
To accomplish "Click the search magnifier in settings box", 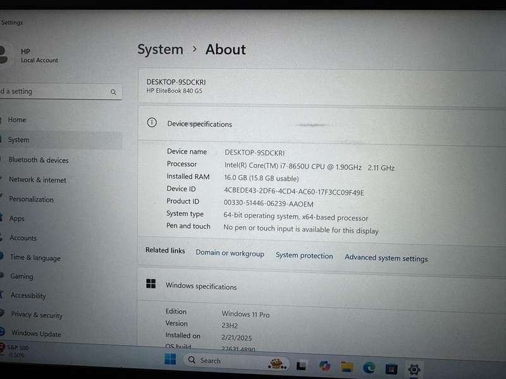I will 113,92.
